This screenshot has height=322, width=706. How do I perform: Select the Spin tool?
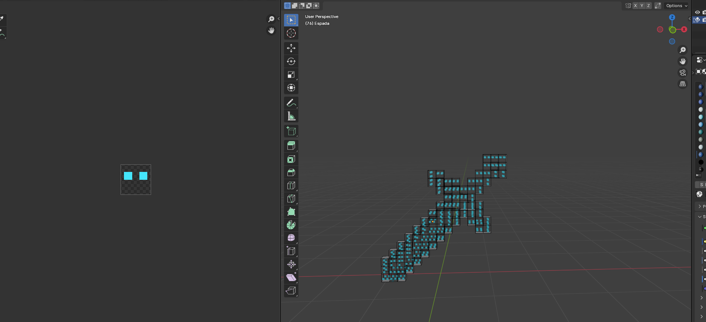(x=291, y=225)
